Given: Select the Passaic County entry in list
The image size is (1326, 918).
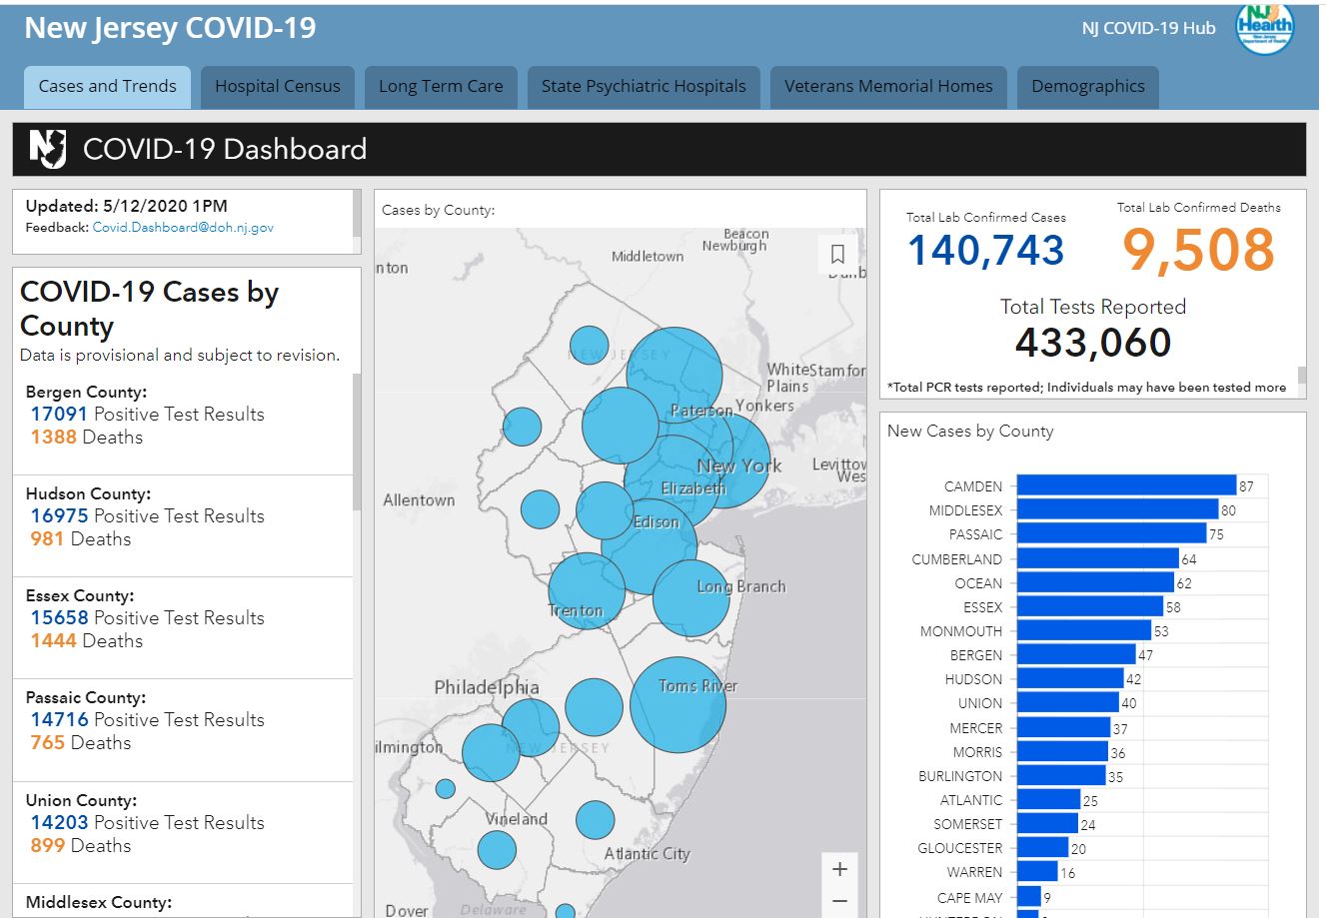Looking at the screenshot, I should coord(183,729).
